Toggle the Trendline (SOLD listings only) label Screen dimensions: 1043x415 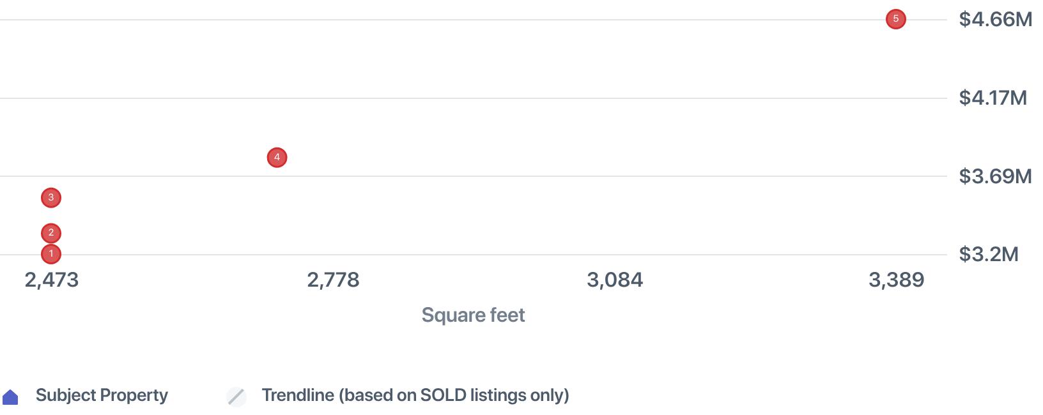click(415, 395)
